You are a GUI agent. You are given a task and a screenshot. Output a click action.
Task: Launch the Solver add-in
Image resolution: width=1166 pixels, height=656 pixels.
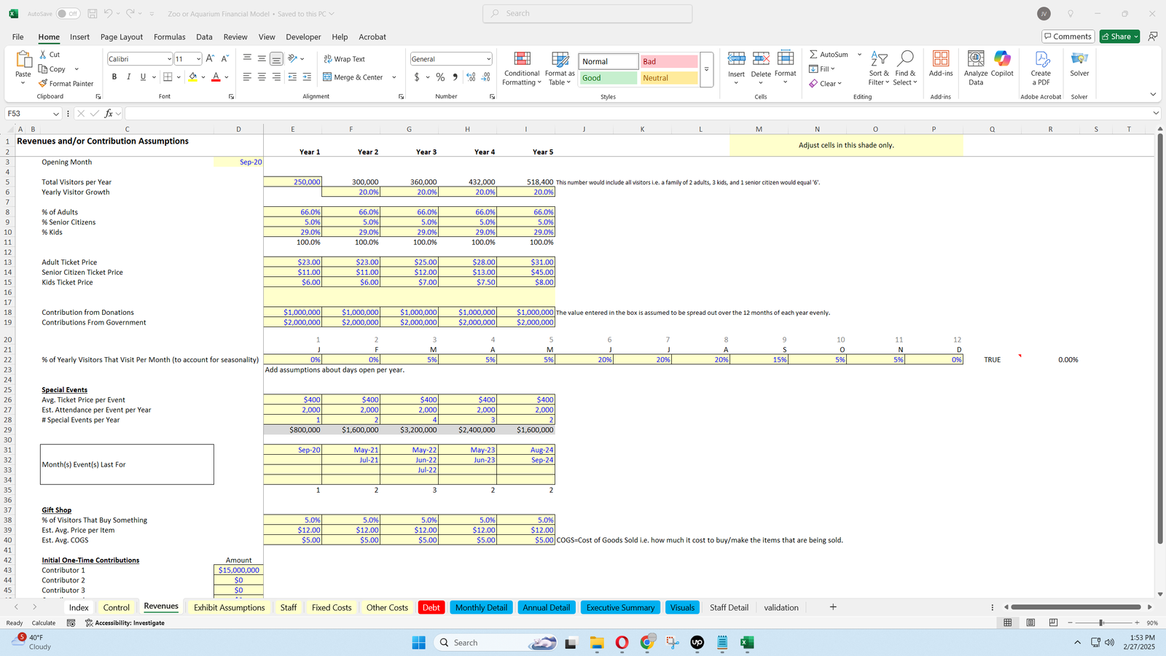[x=1079, y=60]
